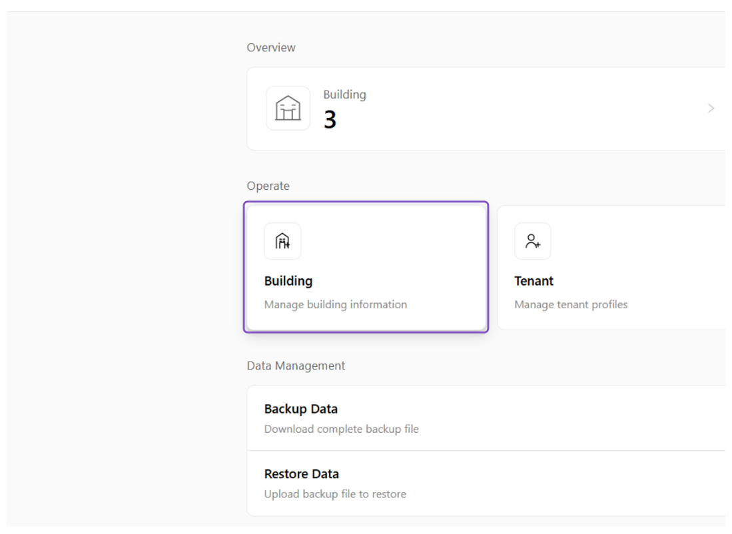Click the "Manage building information" description
Viewport: 732px width, 534px height.
(x=336, y=304)
